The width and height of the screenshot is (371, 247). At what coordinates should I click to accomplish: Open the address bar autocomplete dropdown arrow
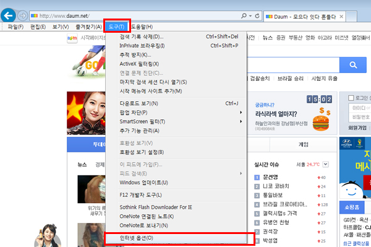click(250, 16)
